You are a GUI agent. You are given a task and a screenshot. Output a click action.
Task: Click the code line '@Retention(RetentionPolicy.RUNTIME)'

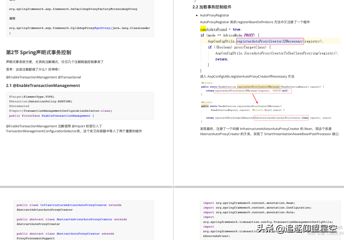41,102
